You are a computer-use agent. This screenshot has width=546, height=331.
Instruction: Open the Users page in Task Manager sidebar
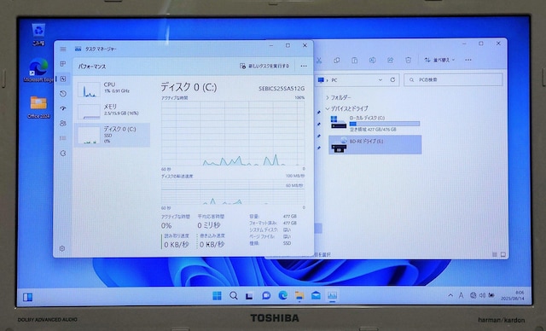(x=63, y=123)
